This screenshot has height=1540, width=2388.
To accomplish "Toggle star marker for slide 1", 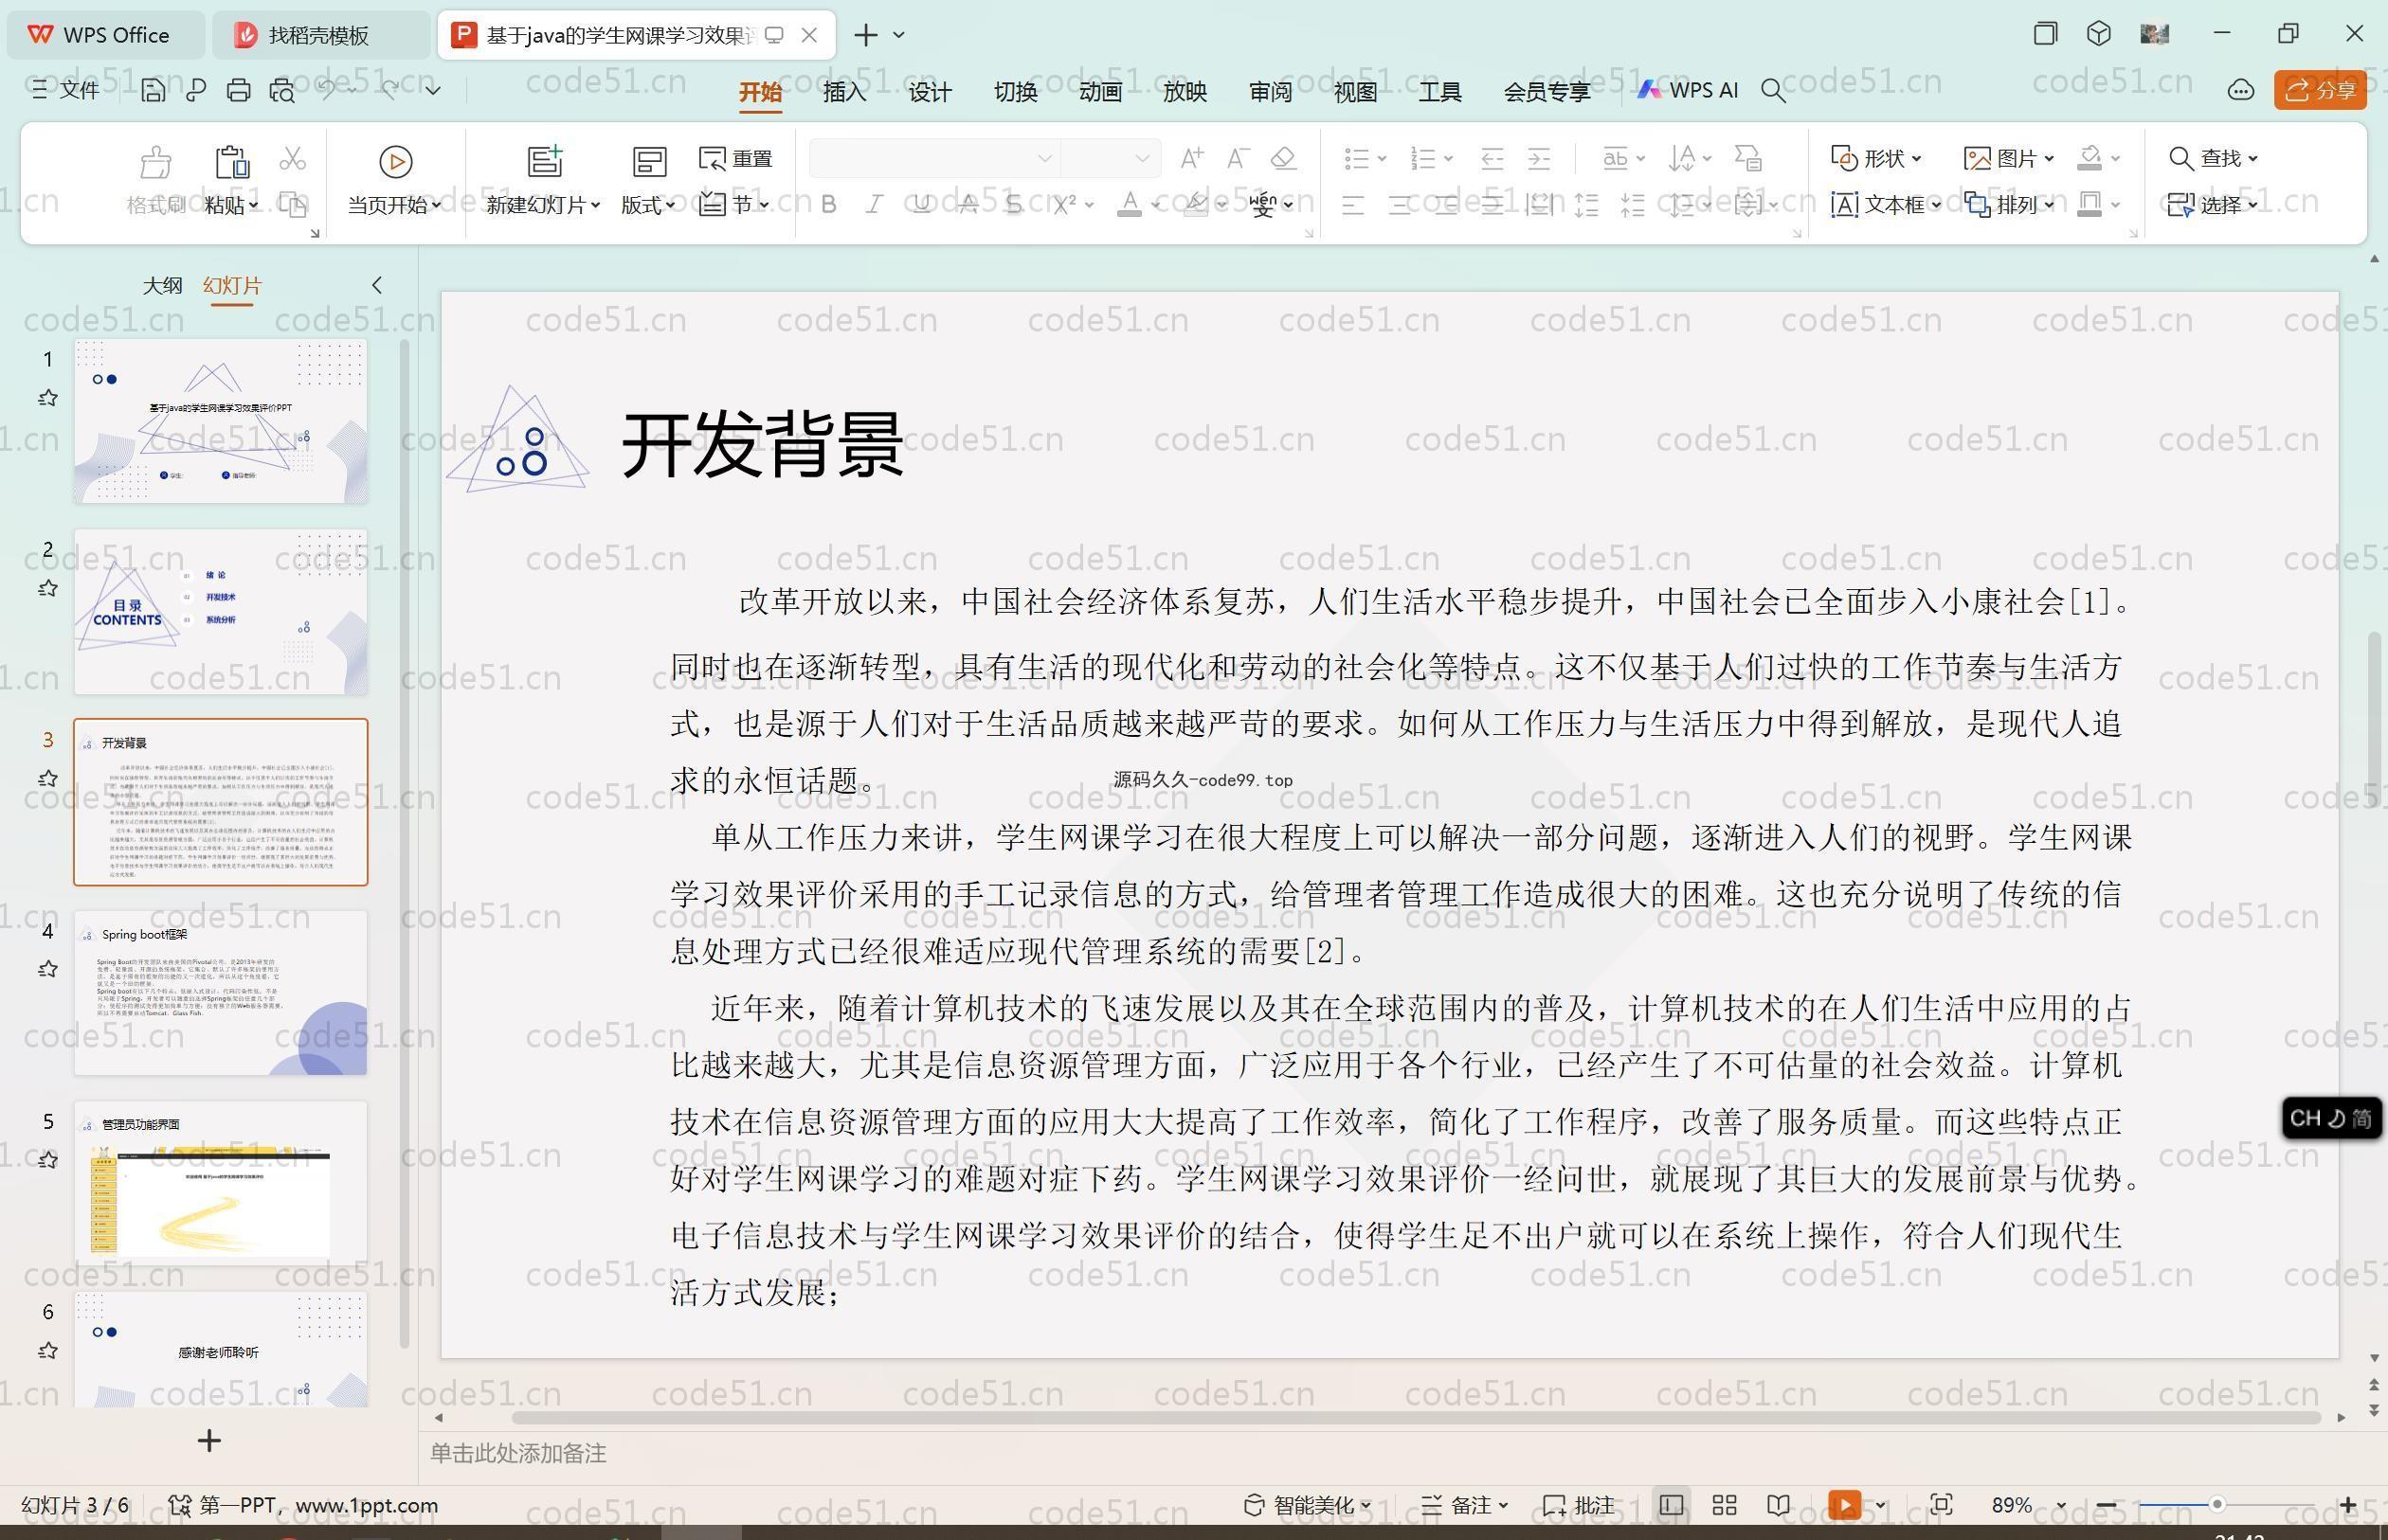I will 47,398.
